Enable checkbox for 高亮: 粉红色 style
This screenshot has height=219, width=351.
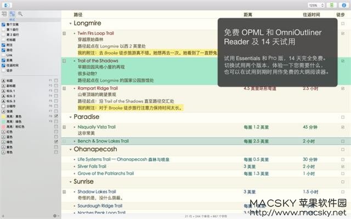(x=56, y=126)
